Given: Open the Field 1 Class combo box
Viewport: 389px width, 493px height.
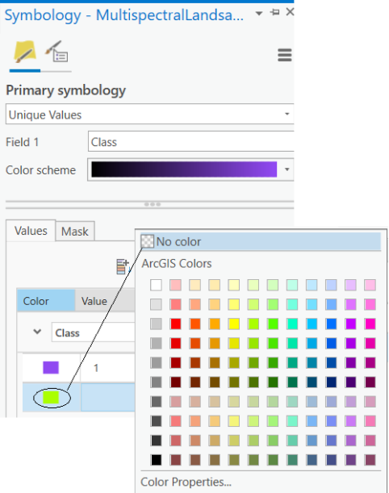Looking at the screenshot, I should point(191,142).
